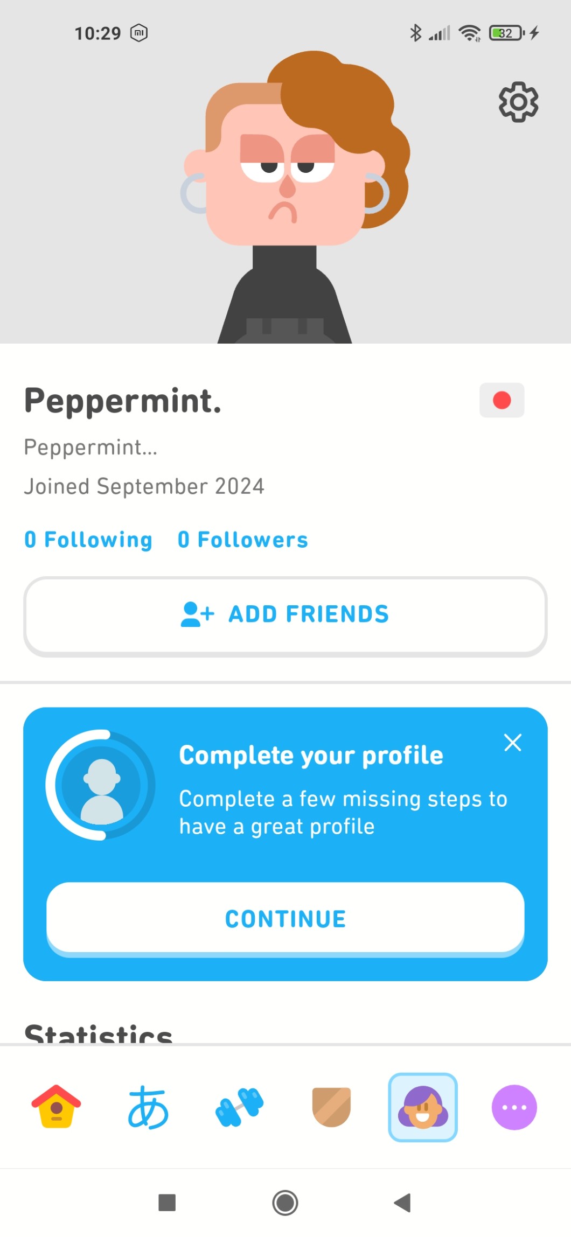Screen dimensions: 571x1237
Task: Dismiss the Complete your profile card
Action: (x=512, y=742)
